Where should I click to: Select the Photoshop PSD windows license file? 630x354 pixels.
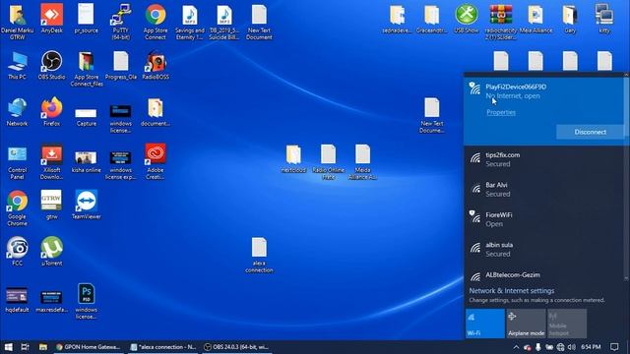[x=86, y=301]
